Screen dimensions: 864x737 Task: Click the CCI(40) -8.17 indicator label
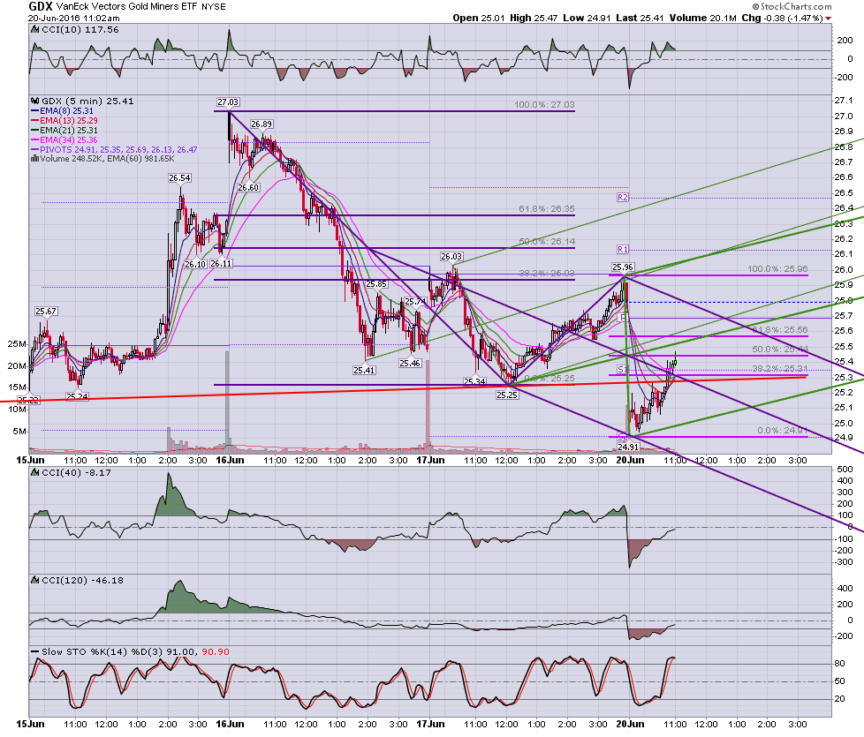pos(77,472)
